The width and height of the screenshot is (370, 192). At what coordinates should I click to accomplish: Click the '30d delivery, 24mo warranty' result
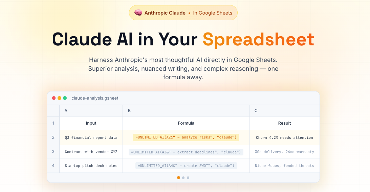pyautogui.click(x=284, y=152)
